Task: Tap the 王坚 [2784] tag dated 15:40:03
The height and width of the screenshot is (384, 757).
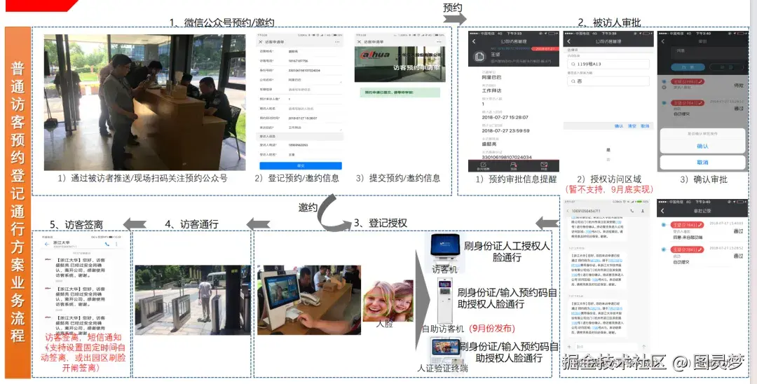Action: (686, 225)
